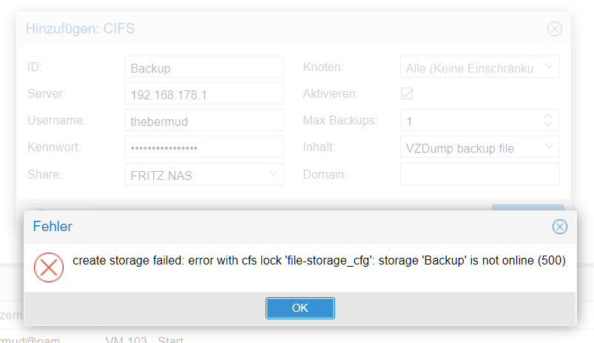
Task: Expand the Share dropdown showing FRITZ.NAS
Action: click(273, 174)
